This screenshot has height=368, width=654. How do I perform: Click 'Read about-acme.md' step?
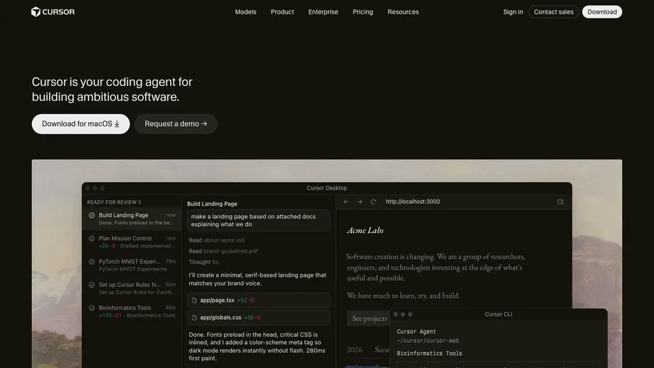pyautogui.click(x=217, y=241)
